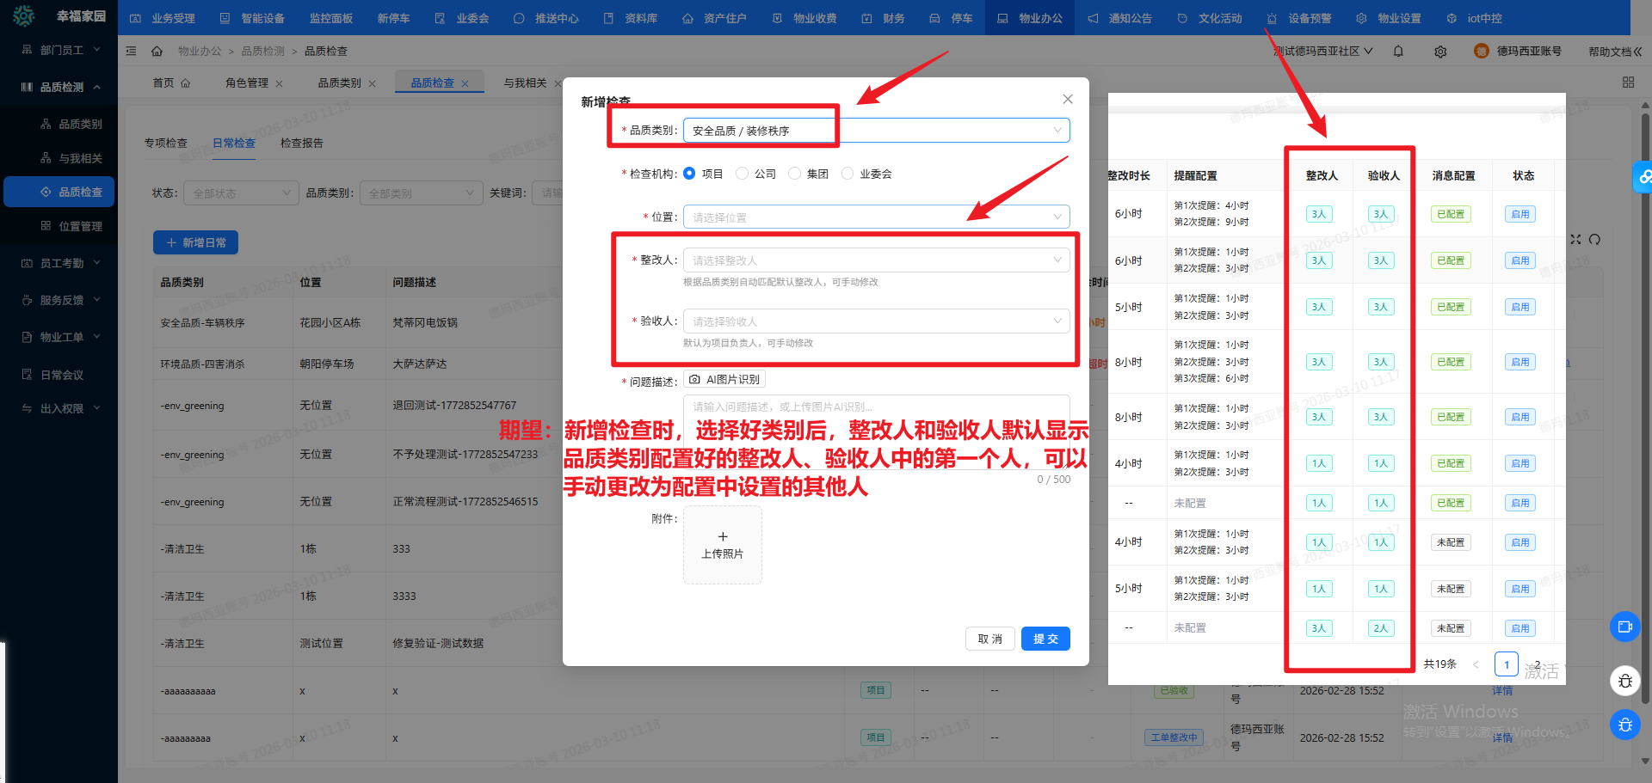Switch to the 检查报告 tab
This screenshot has height=783, width=1652.
point(301,144)
